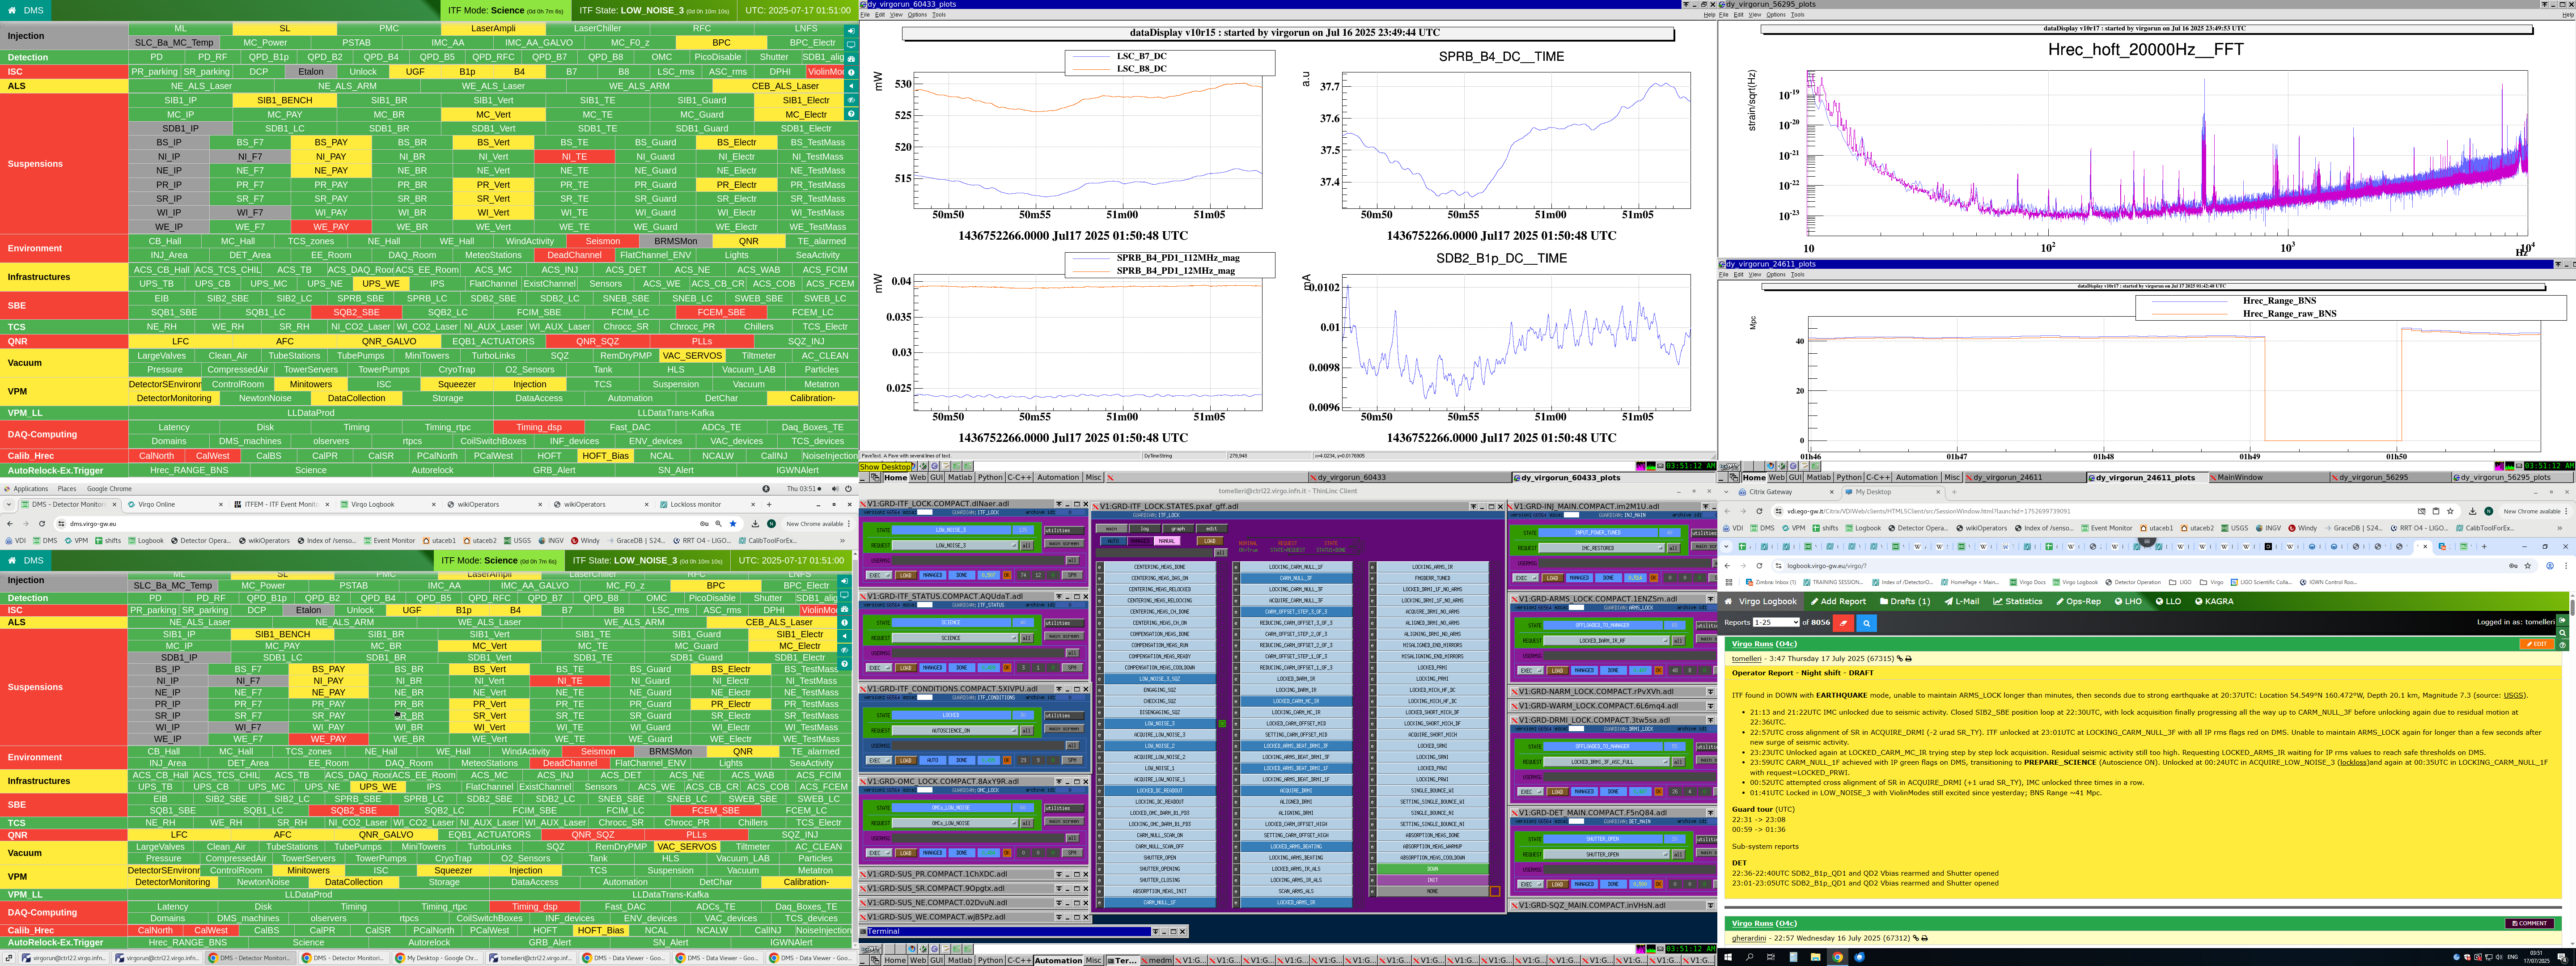Click USERMSG field in ITF_LOCK.COMPACT window
This screenshot has width=2576, height=966.
coord(977,561)
